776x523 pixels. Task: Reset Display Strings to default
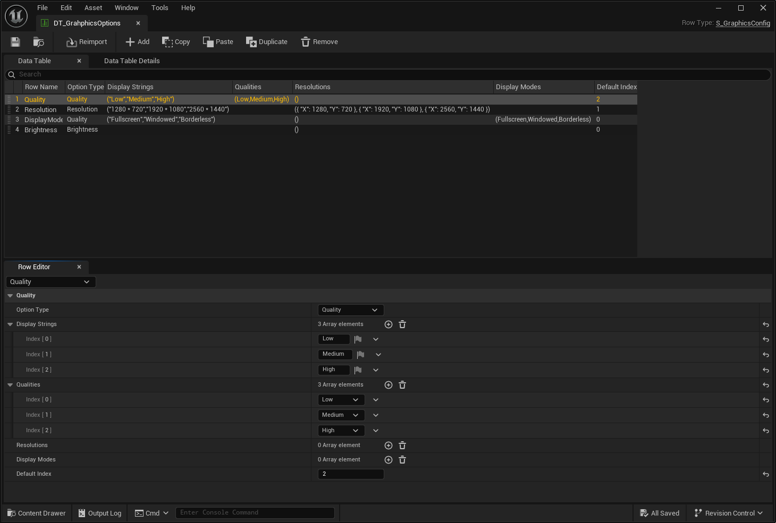(766, 324)
